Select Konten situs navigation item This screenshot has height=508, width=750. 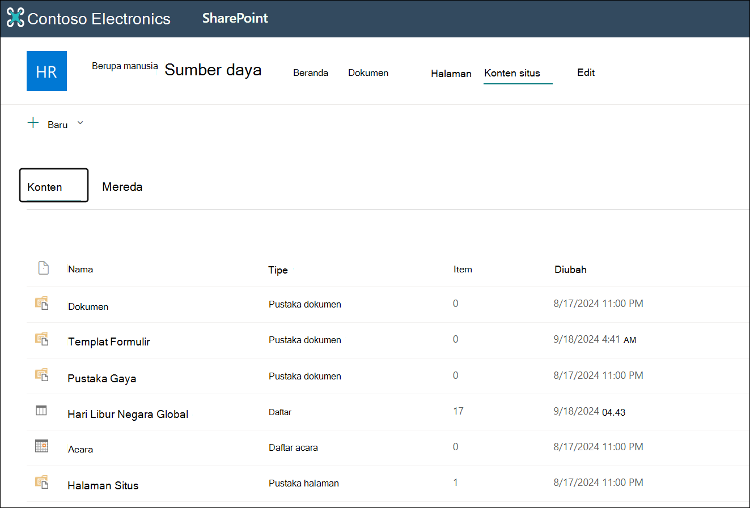tap(512, 73)
